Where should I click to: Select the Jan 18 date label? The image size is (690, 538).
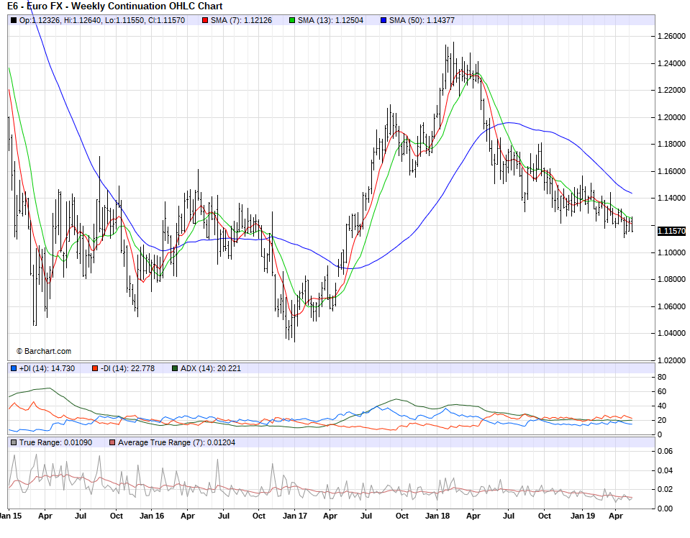tap(437, 516)
